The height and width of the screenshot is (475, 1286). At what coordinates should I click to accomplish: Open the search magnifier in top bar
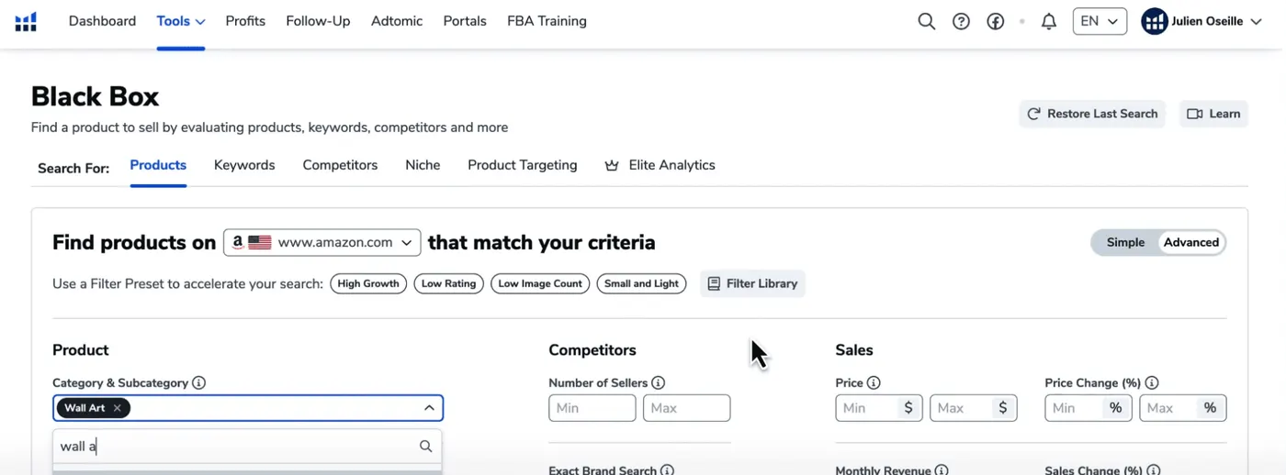click(926, 21)
